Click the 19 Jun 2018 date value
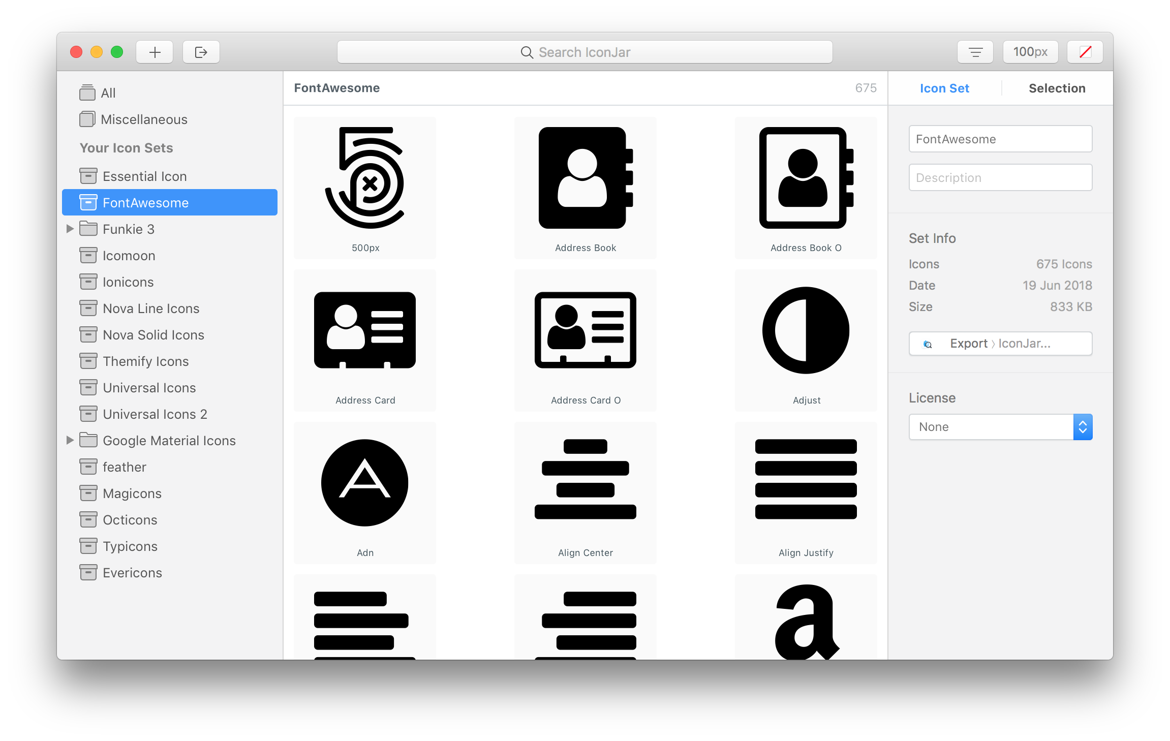 (x=1057, y=286)
